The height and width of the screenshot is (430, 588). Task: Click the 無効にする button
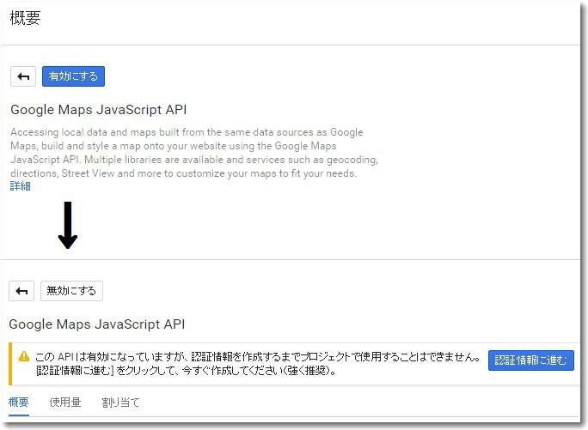(71, 291)
